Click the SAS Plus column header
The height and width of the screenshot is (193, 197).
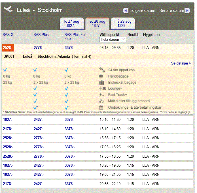tap(41, 35)
